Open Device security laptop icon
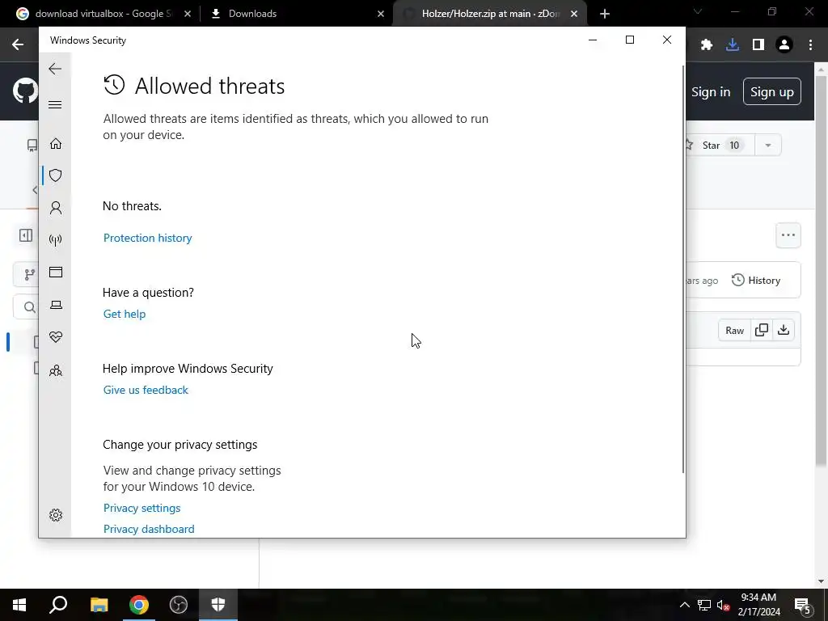The image size is (828, 621). pos(56,305)
